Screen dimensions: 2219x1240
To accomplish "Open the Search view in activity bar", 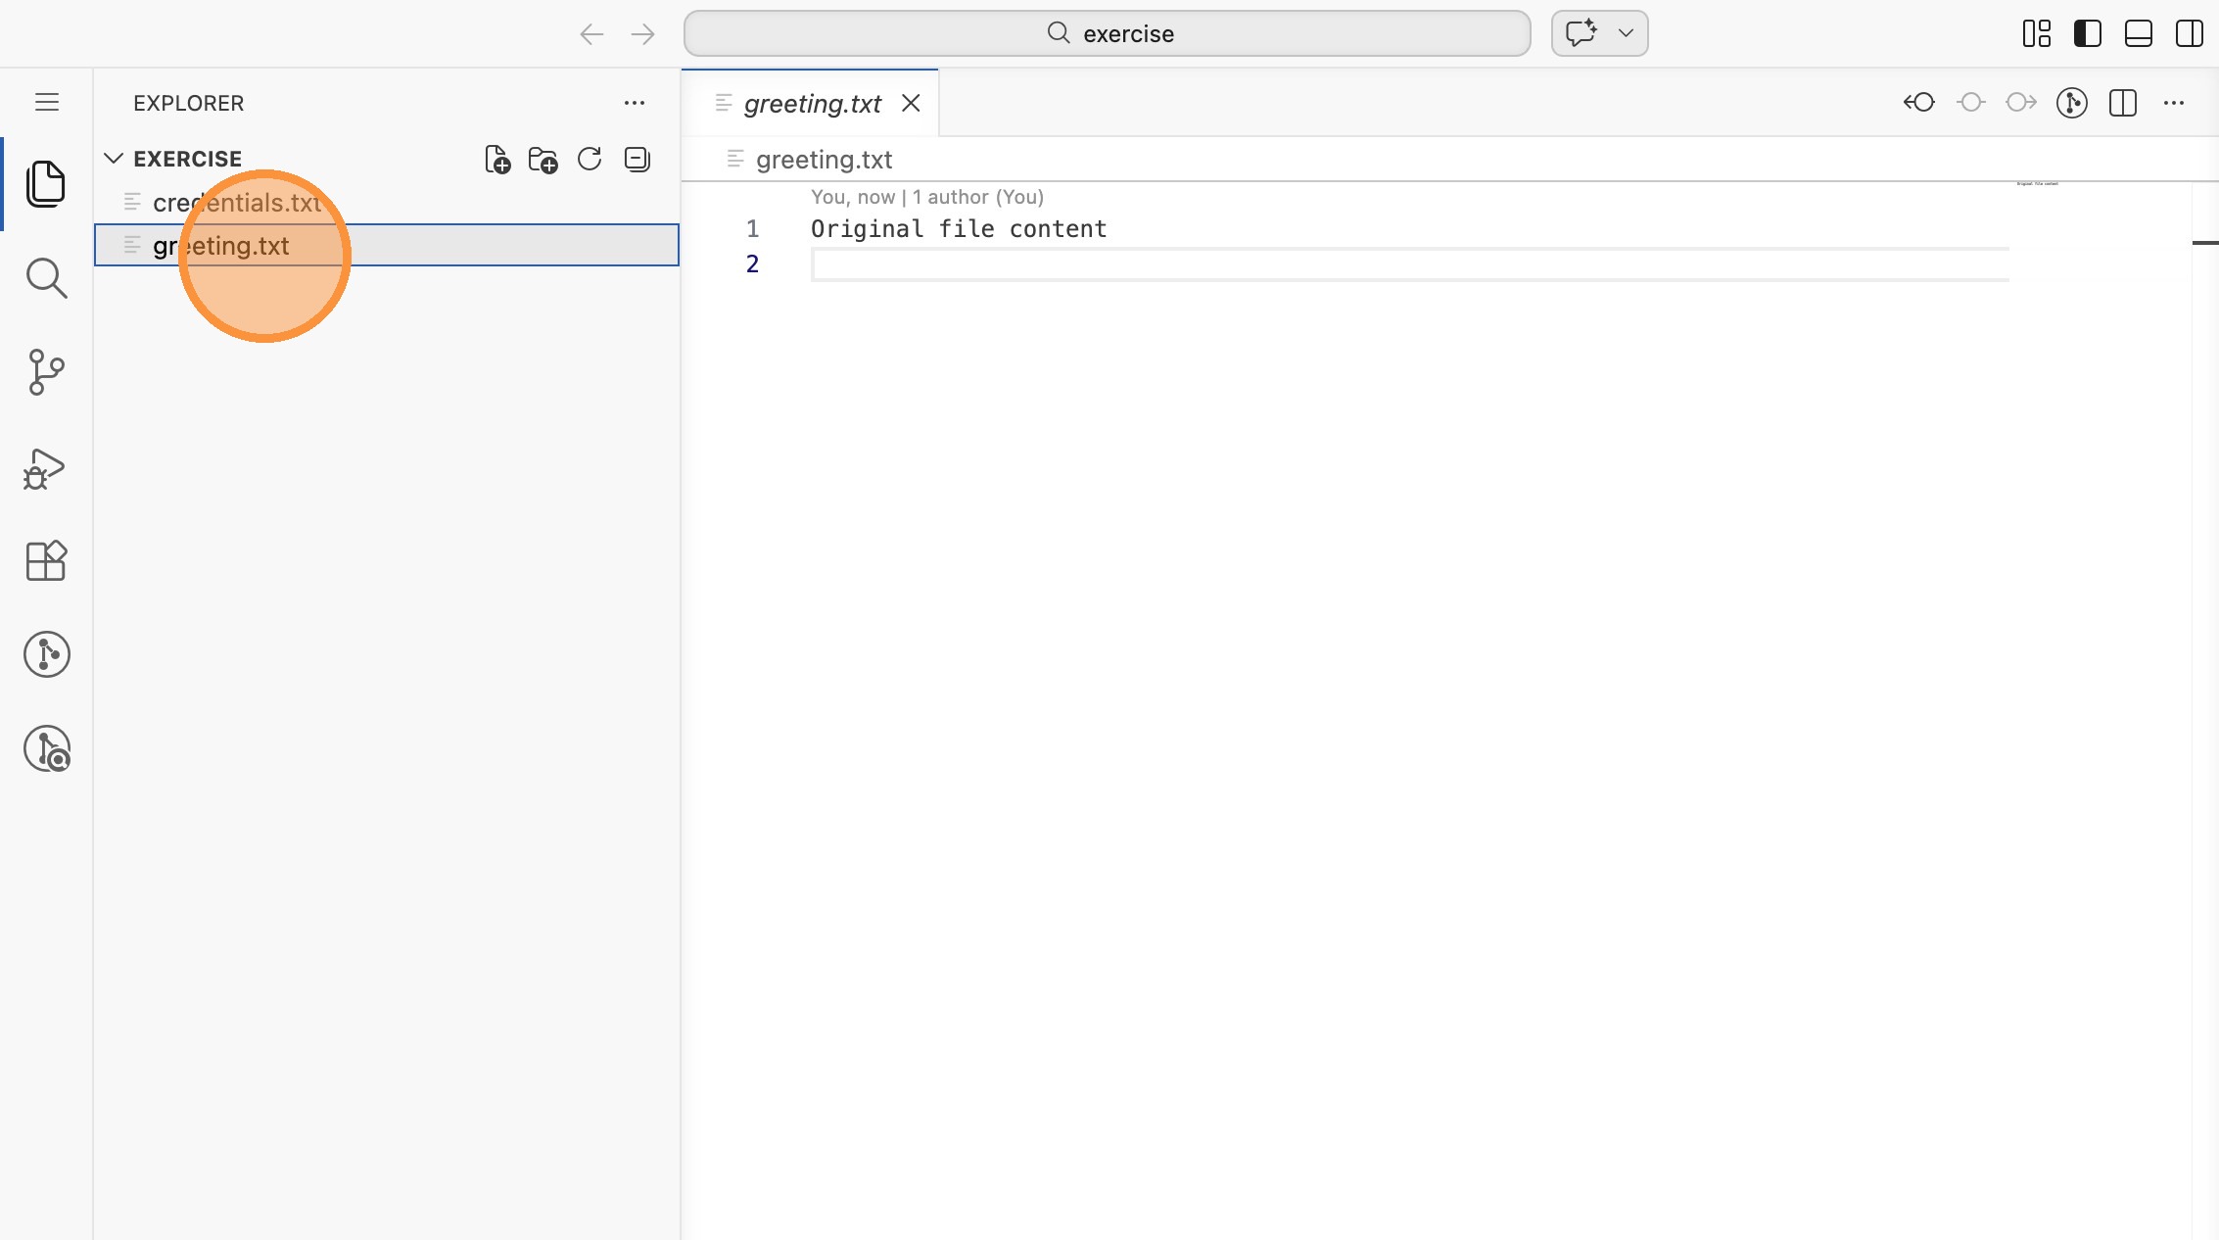I will tap(46, 278).
